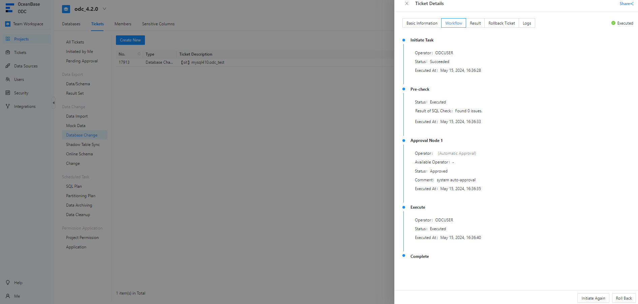Click the Integrations sidebar icon
This screenshot has width=638, height=304.
[8, 107]
